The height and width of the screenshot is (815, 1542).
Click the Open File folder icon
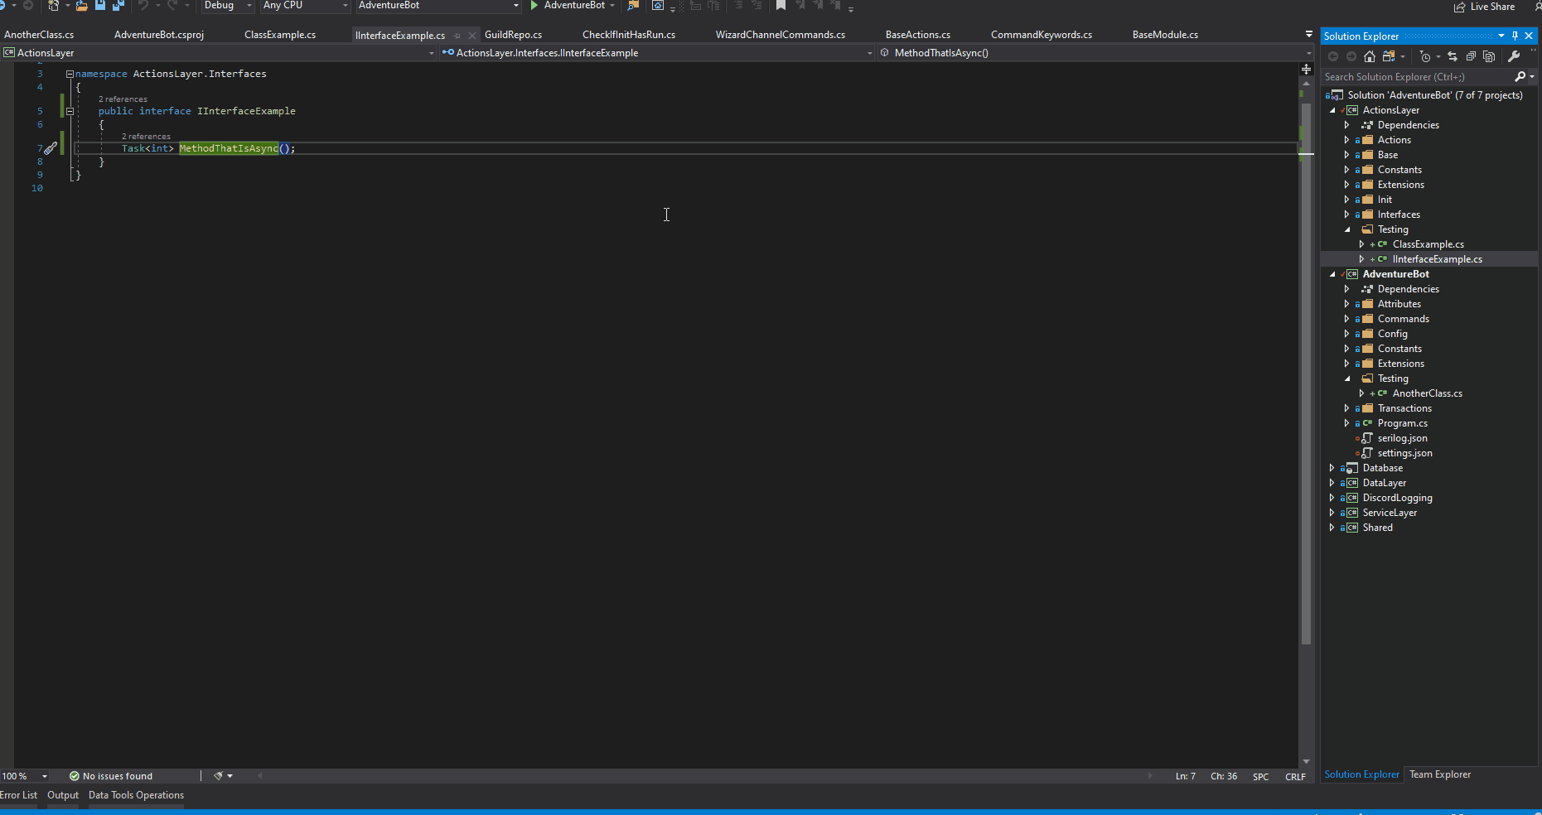coord(82,5)
